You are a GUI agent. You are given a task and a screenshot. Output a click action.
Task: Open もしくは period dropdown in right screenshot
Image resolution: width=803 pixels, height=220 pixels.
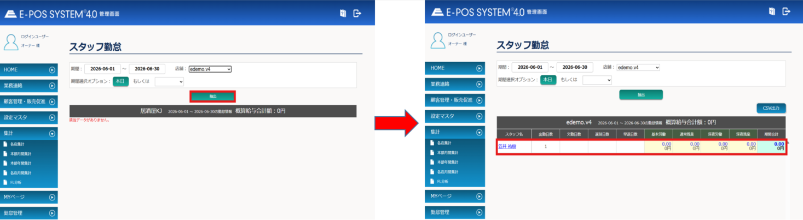tap(597, 80)
